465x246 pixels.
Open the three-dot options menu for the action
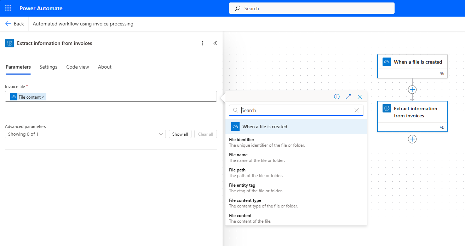click(x=202, y=43)
